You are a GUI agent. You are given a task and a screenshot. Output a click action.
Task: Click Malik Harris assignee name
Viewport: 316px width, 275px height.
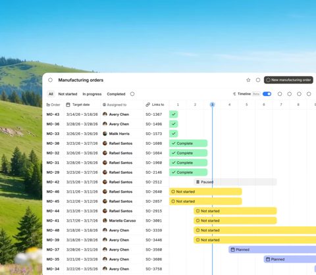[119, 134]
